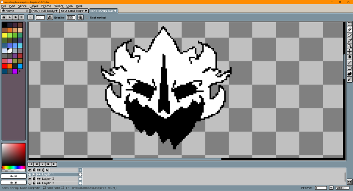Click the lower Idx-21 background color button
The width and height of the screenshot is (353, 191).
[x=13, y=182]
